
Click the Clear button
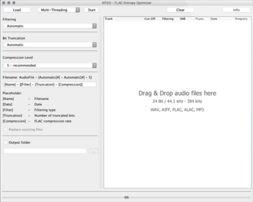coord(180,10)
